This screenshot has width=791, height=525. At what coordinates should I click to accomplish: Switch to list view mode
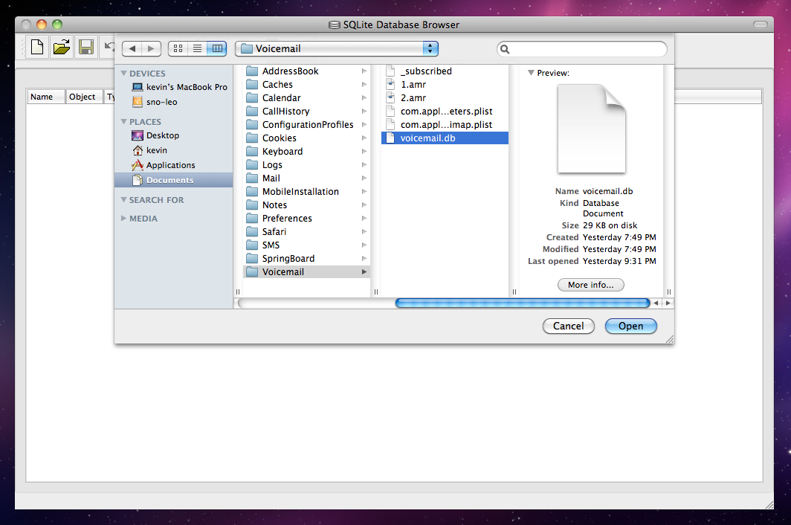click(197, 48)
